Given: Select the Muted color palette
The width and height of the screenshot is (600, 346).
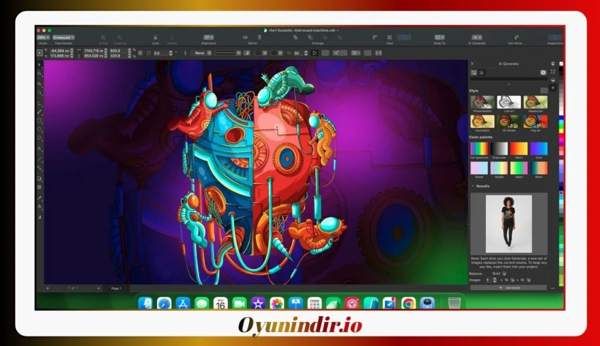Looking at the screenshot, I should tap(499, 168).
